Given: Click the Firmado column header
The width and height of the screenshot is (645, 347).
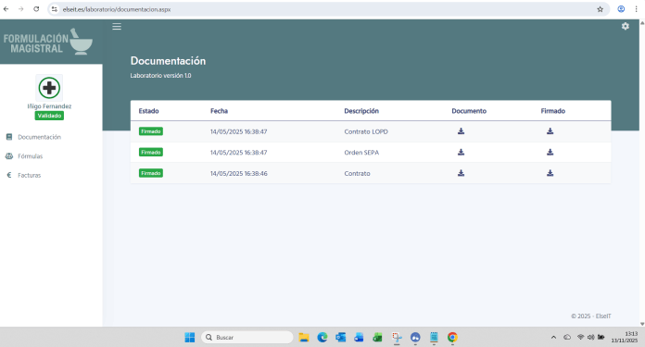Looking at the screenshot, I should click(553, 111).
